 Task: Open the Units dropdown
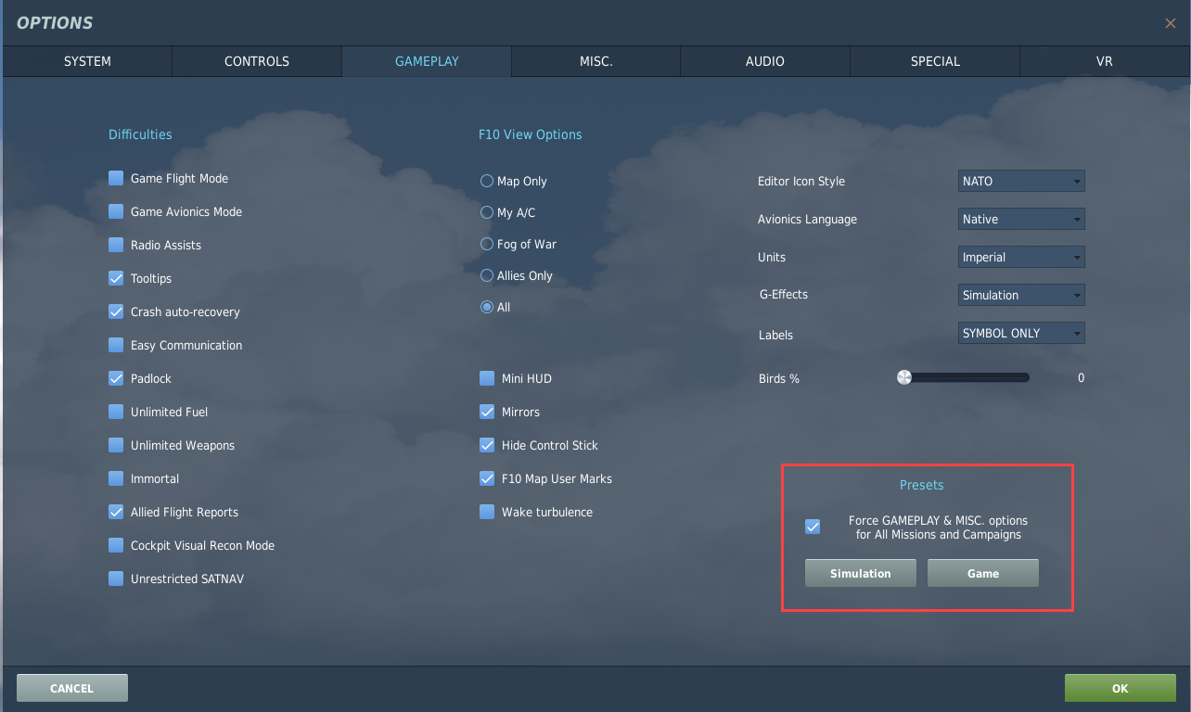point(1021,257)
